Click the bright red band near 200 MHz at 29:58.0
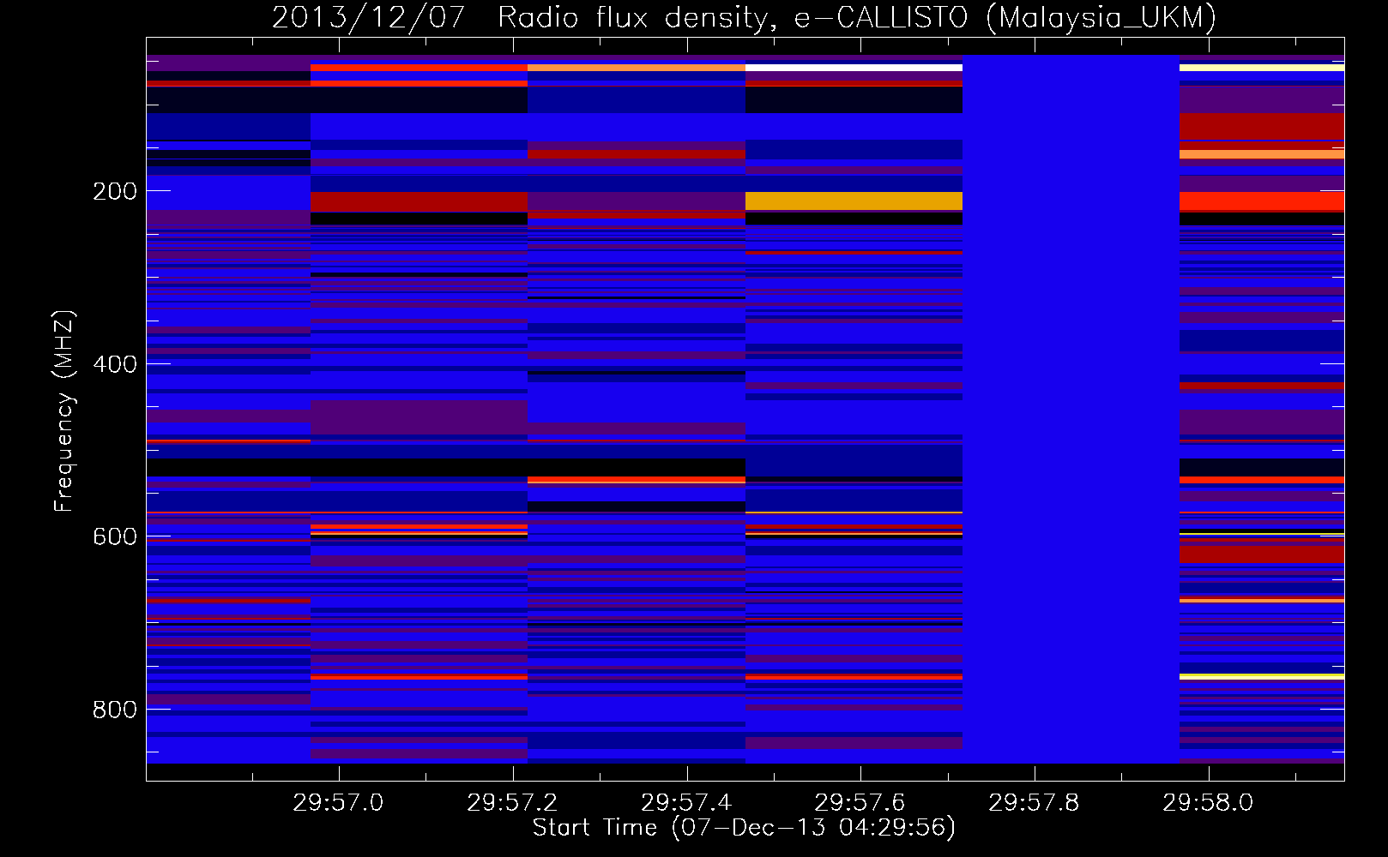The width and height of the screenshot is (1388, 857). point(1262,201)
